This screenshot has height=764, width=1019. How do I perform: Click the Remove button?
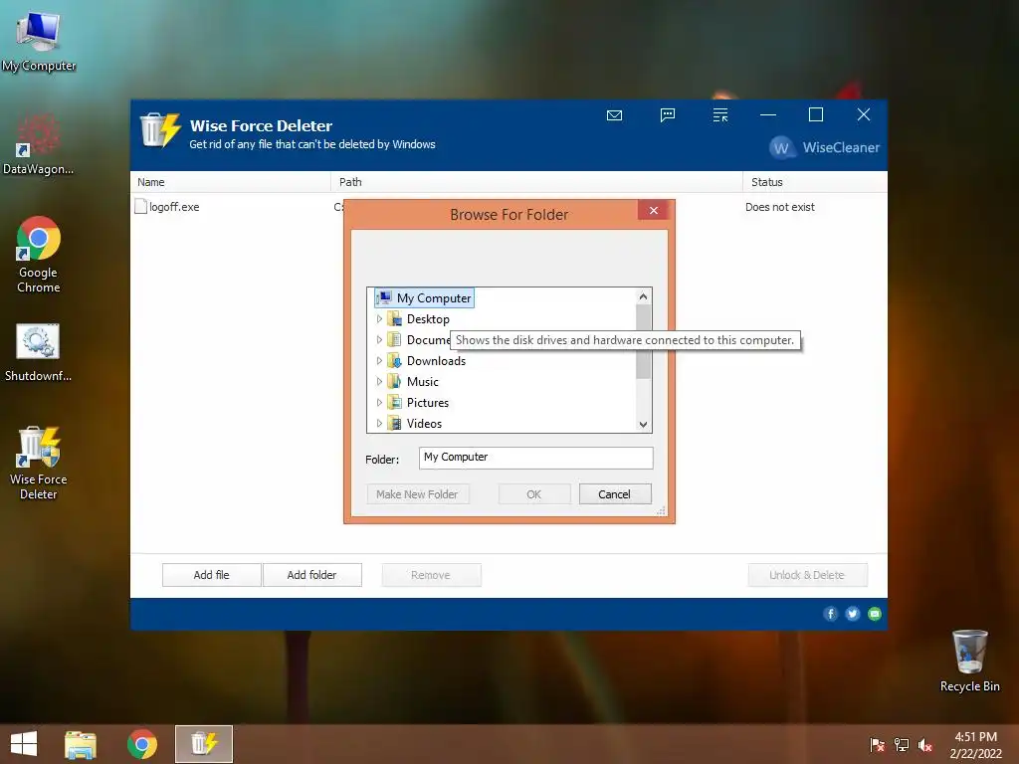click(x=431, y=575)
